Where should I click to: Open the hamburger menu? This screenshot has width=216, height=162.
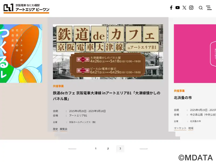pos(209,8)
